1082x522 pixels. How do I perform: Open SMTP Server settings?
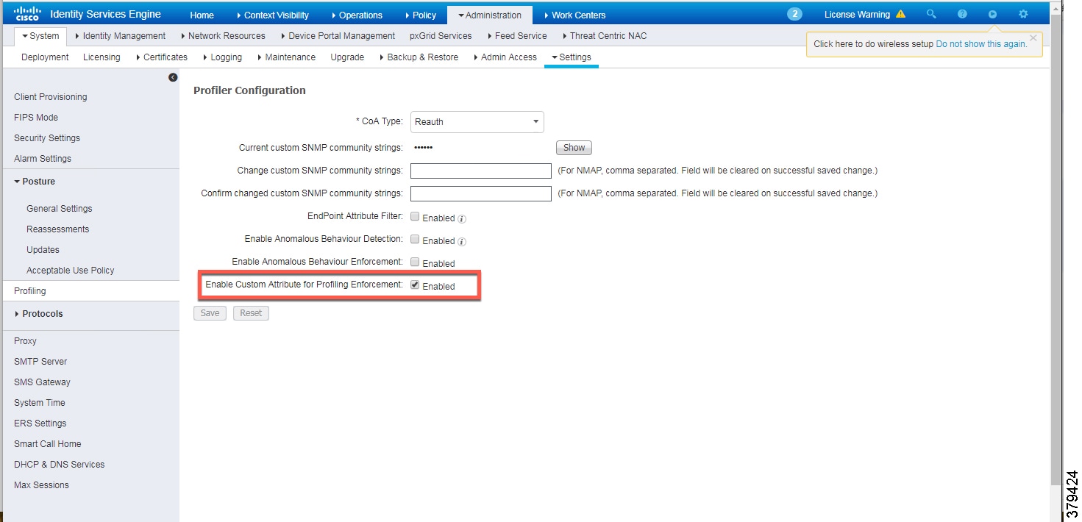pos(40,362)
